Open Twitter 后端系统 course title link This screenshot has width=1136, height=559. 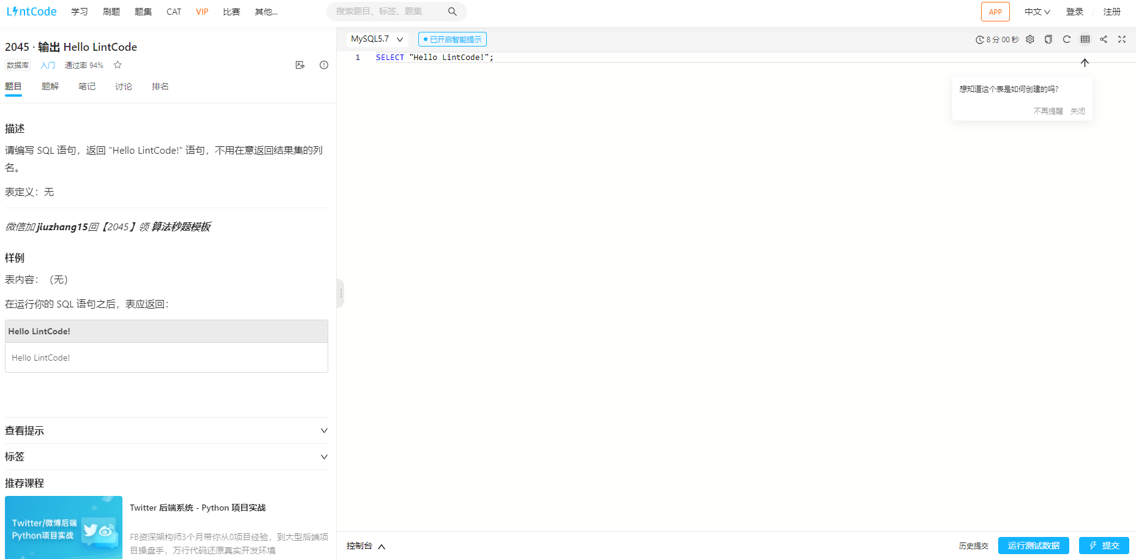198,508
